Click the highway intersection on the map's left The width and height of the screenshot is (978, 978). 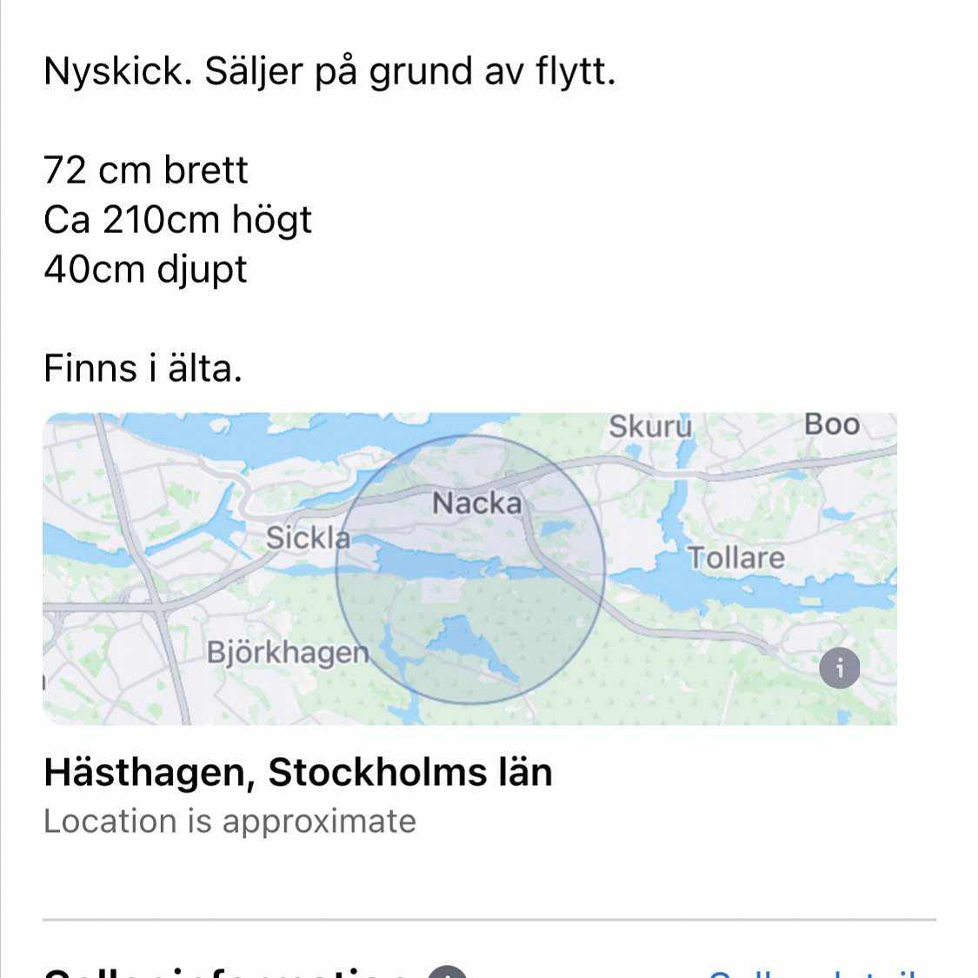click(x=158, y=605)
